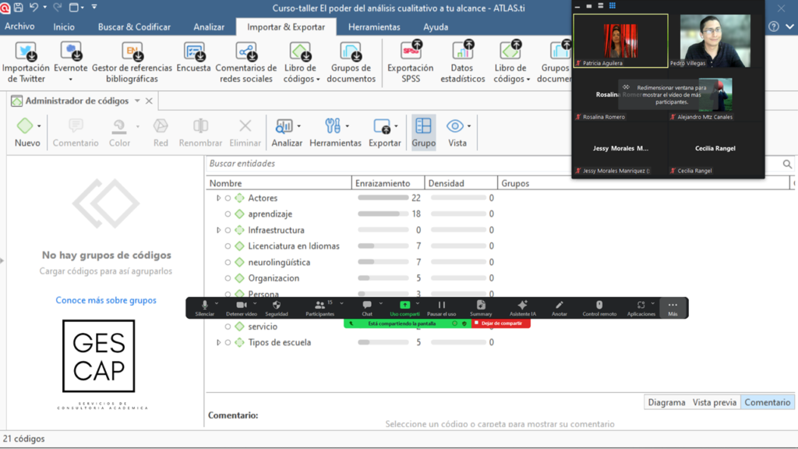Open the Red network tool
This screenshot has width=798, height=449.
[x=161, y=133]
